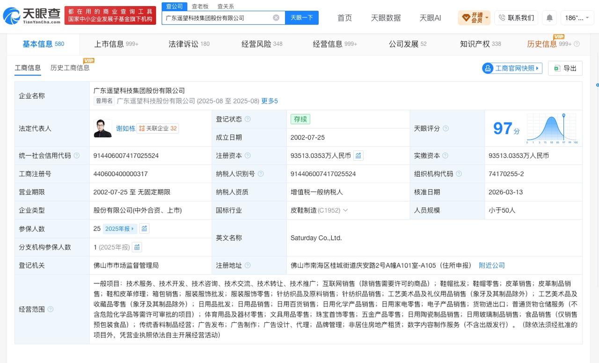Click the 存续 registration status badge
599x363 pixels.
coord(300,119)
